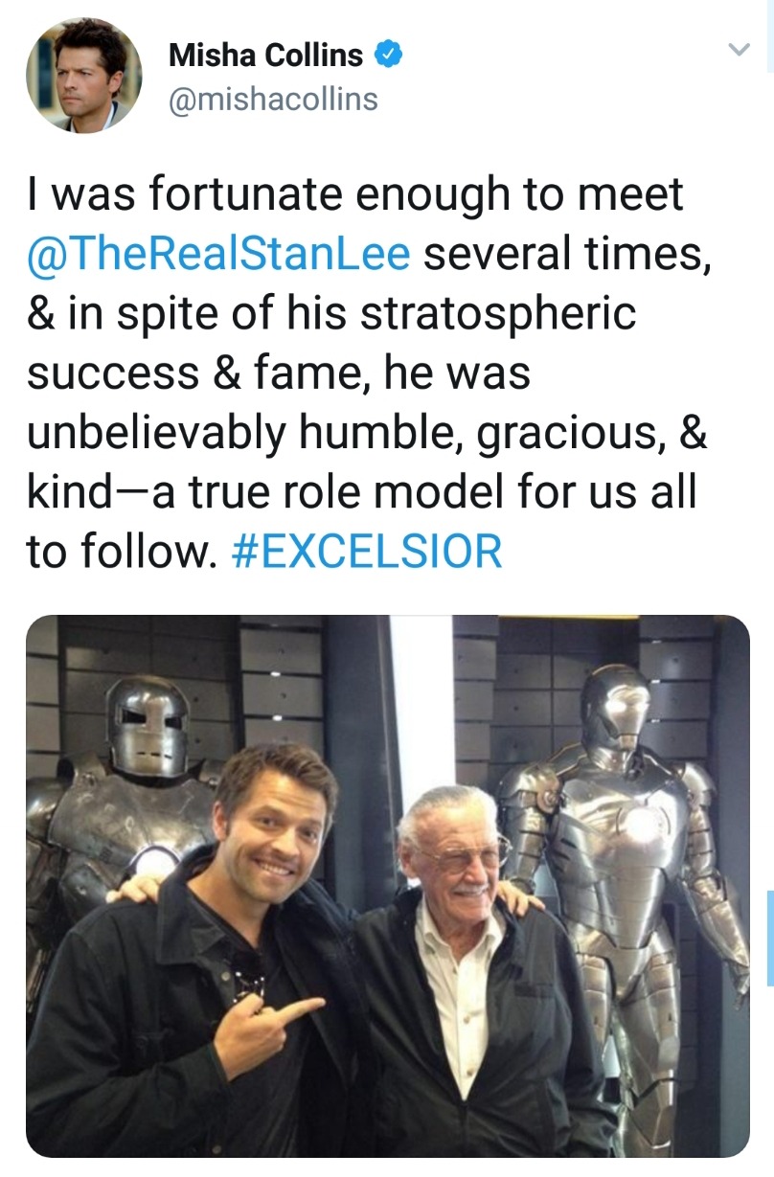Open the @TheRealStanLee mention link

click(219, 253)
